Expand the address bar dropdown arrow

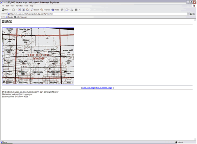(188, 14)
